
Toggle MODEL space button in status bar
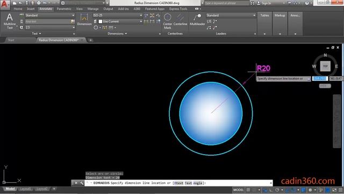coord(238,190)
